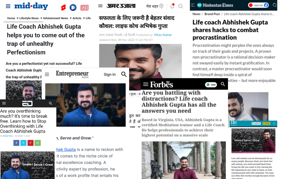Click the Forbes India search icon
Screen dimensions: 281x179
(223, 84)
